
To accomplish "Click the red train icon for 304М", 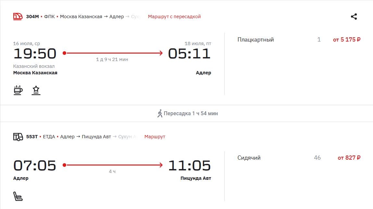I will [x=18, y=17].
